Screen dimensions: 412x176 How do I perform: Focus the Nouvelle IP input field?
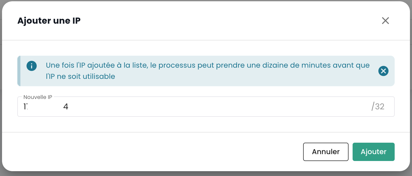204,107
